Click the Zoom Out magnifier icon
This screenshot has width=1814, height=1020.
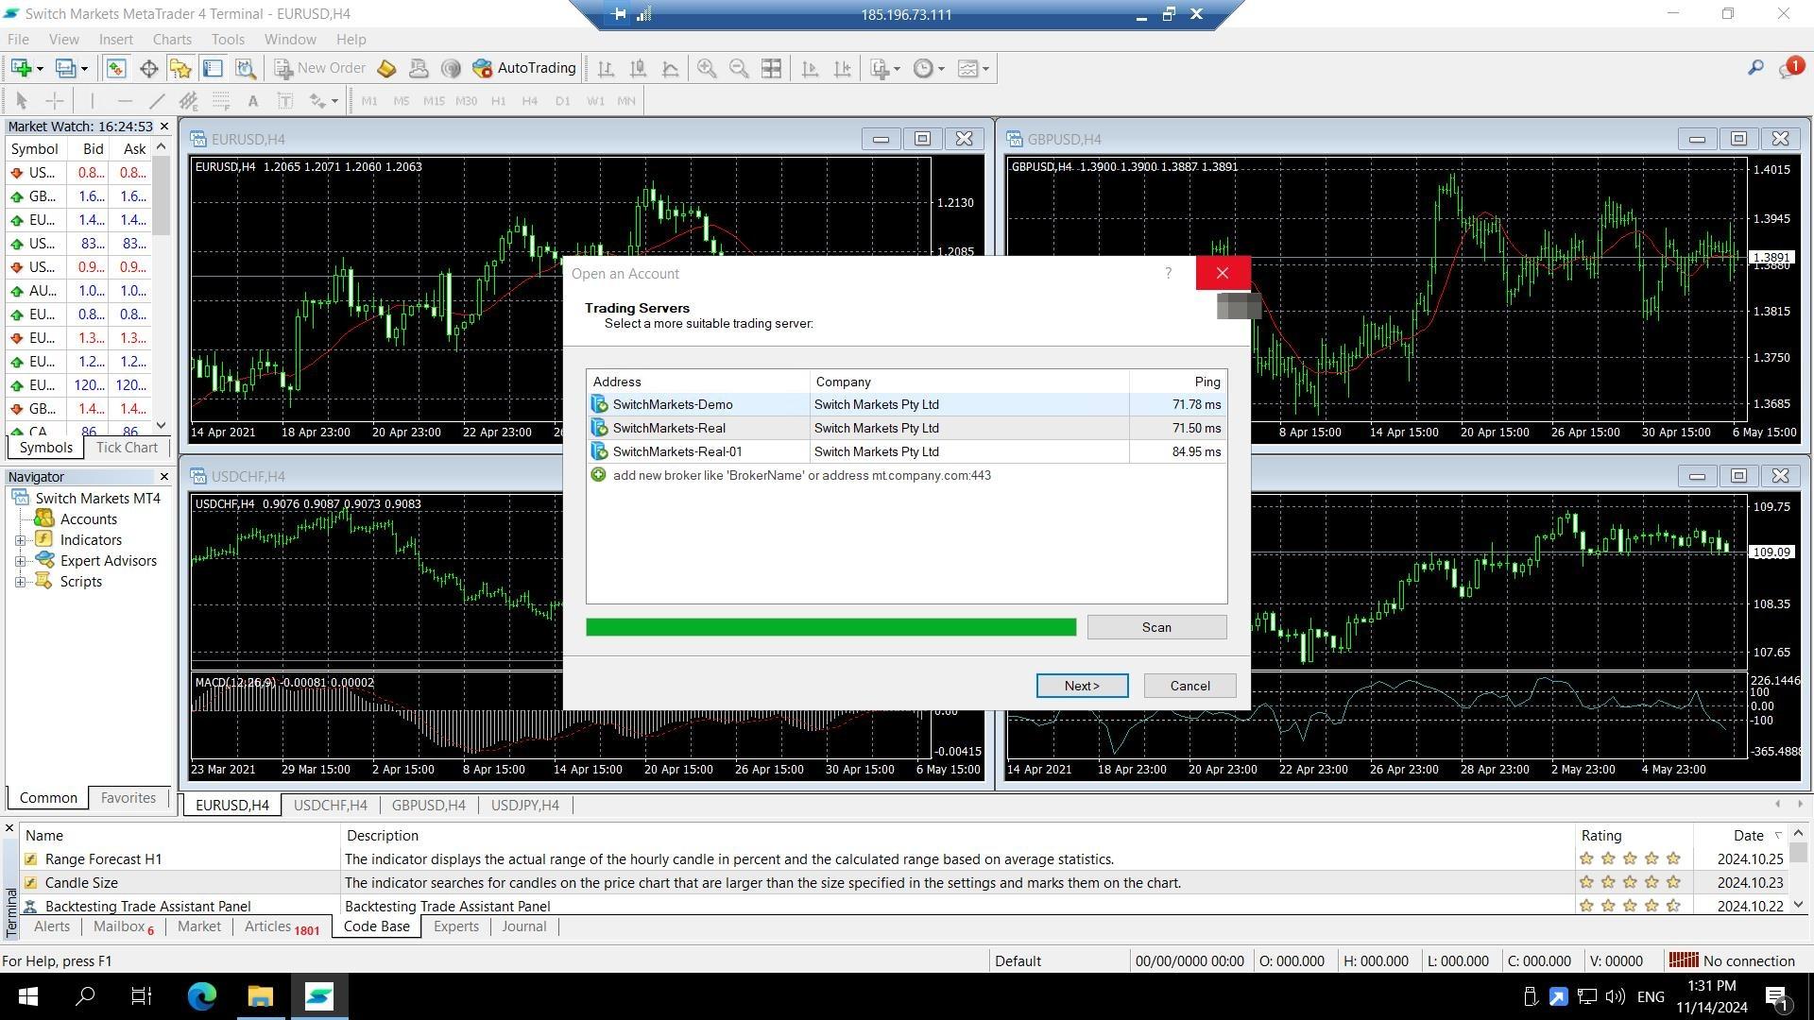(x=739, y=68)
